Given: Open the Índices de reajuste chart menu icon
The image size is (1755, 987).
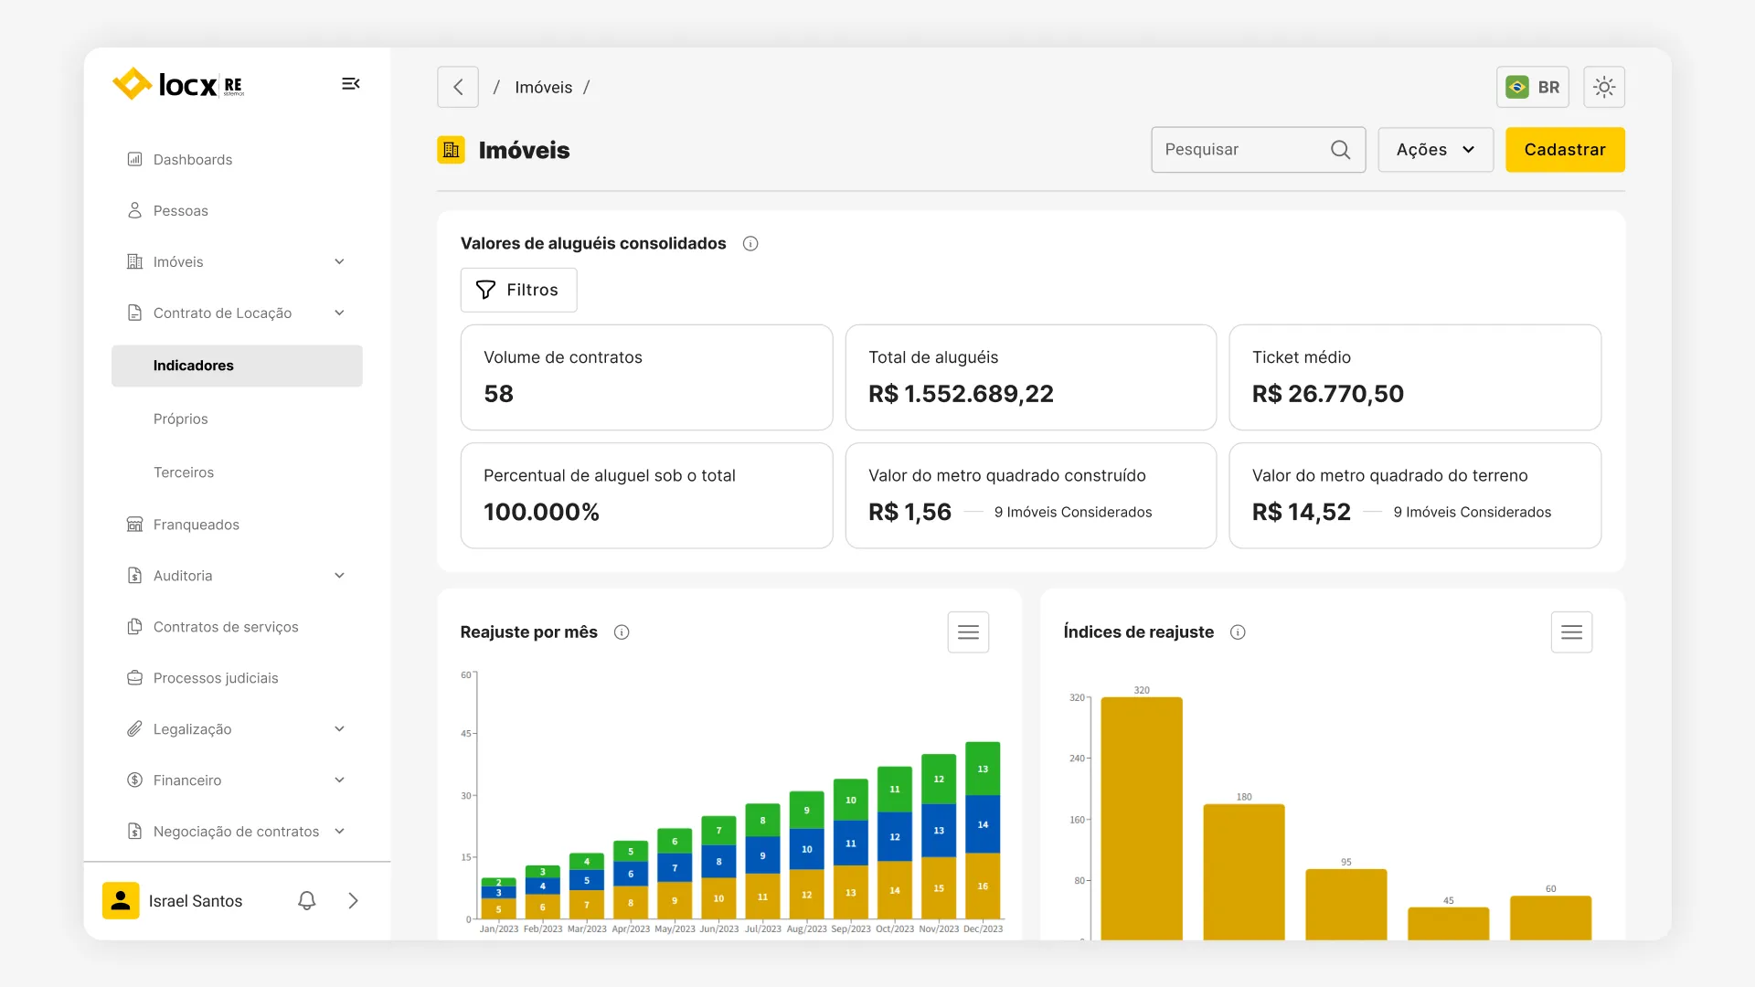Looking at the screenshot, I should [x=1571, y=631].
